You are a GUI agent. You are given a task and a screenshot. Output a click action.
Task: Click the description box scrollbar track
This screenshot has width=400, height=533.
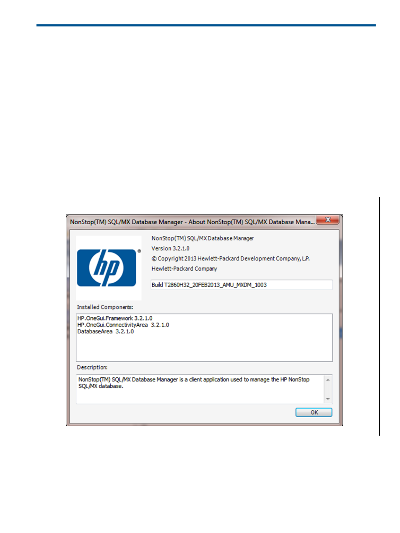click(328, 389)
